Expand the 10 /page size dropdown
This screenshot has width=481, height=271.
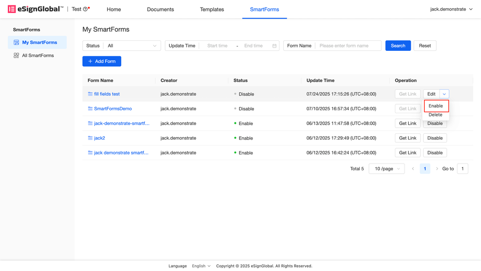click(387, 169)
